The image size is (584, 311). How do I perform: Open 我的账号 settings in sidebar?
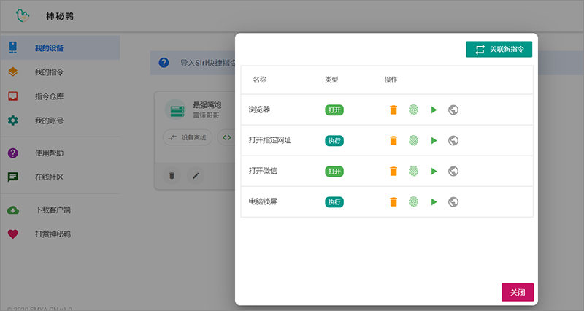coord(49,120)
